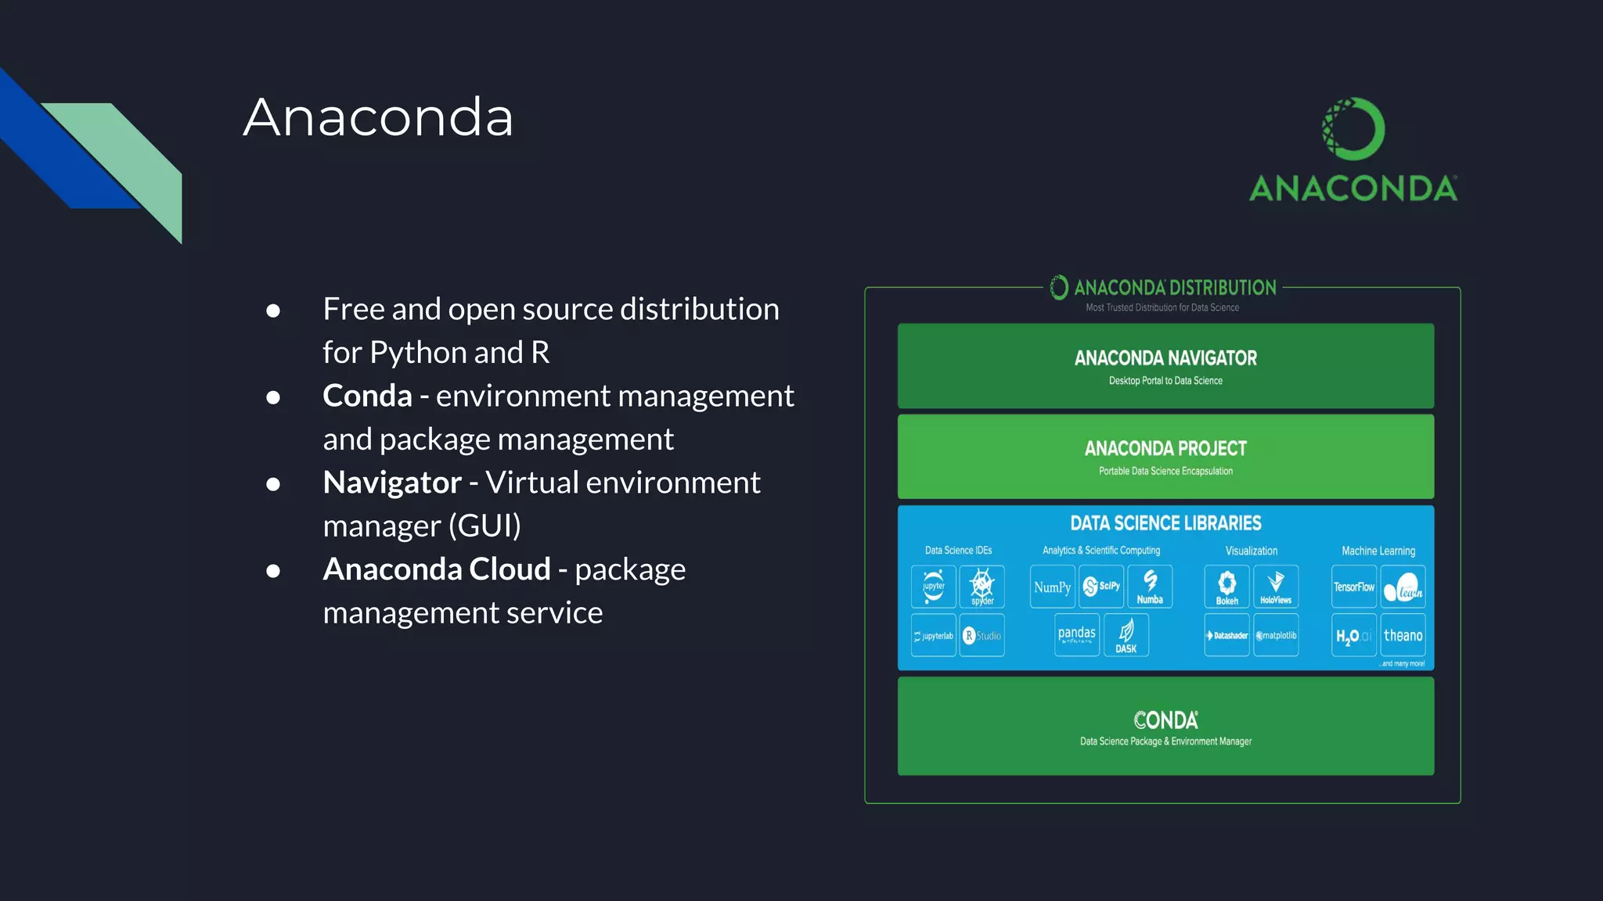Screen dimensions: 1603x901
Task: Click the Anaconda logo at top right
Action: coord(1353,149)
